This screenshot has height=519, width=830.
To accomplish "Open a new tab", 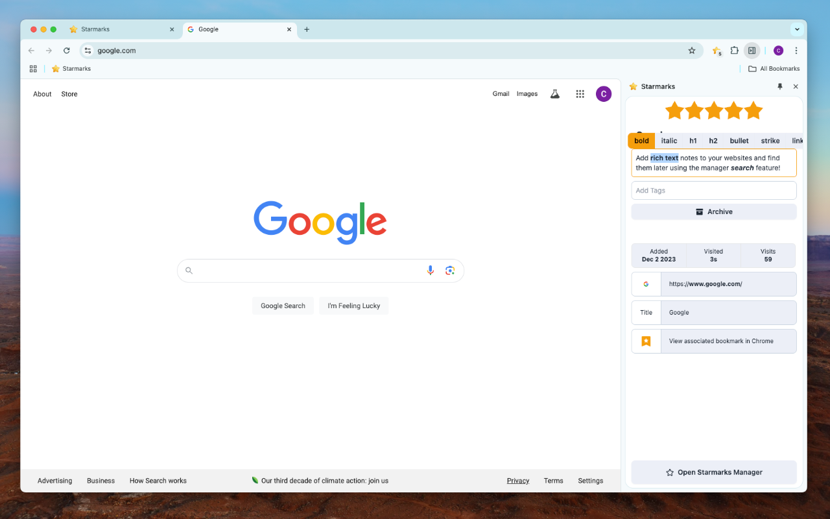I will pos(307,29).
